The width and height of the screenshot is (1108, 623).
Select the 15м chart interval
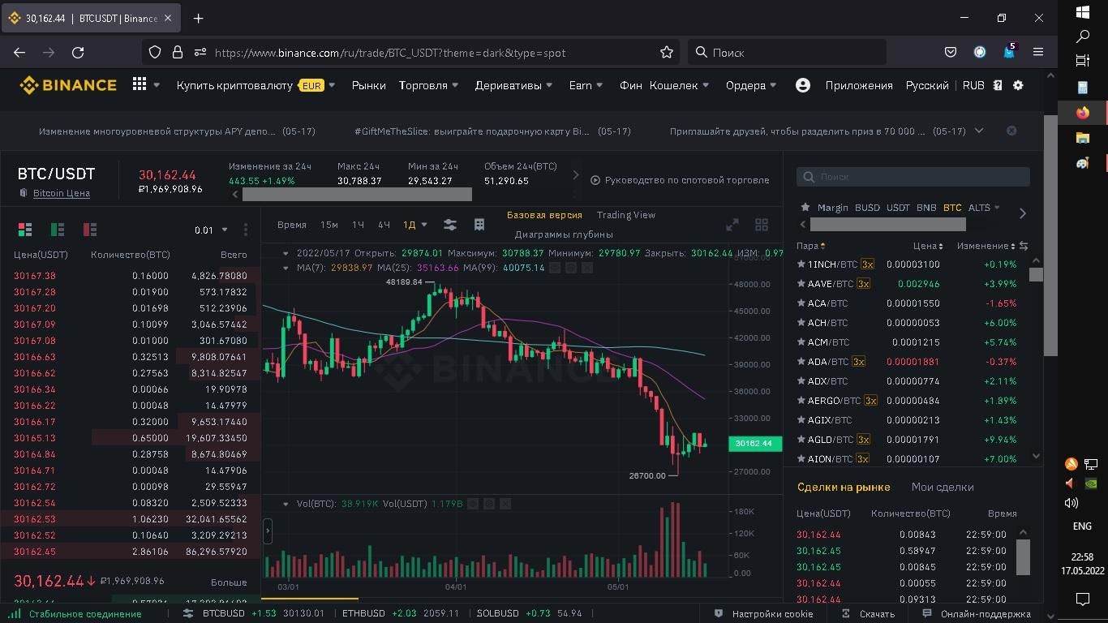point(329,225)
